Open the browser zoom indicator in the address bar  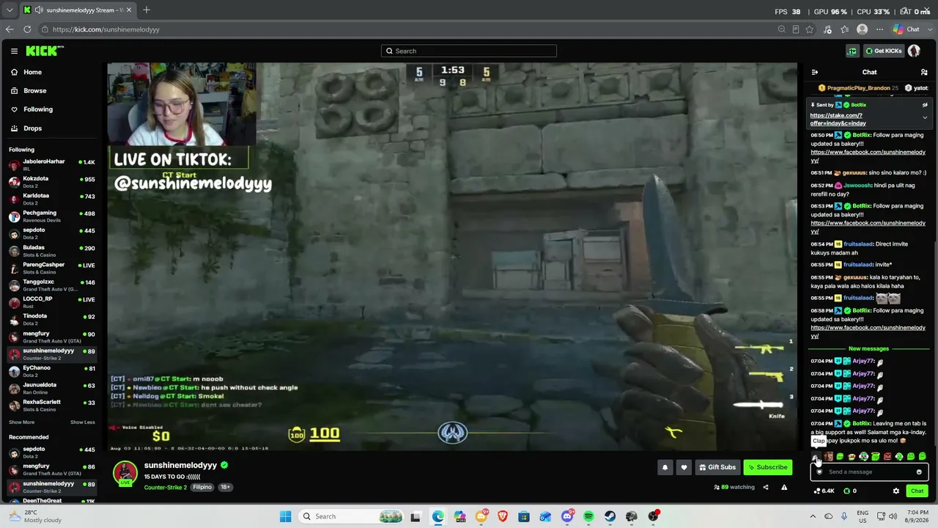point(781,29)
